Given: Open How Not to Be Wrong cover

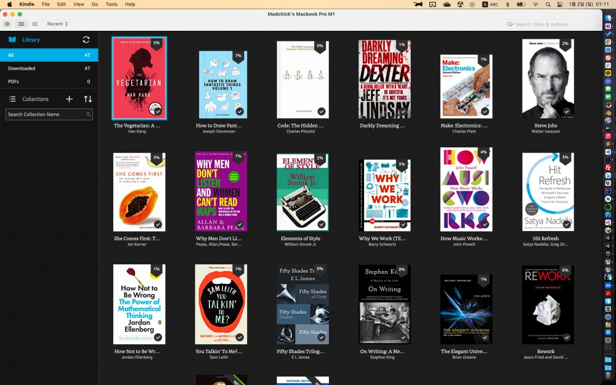Looking at the screenshot, I should 139,304.
